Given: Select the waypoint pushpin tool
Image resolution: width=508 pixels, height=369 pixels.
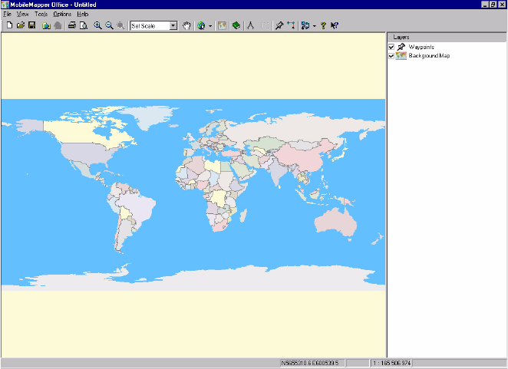Looking at the screenshot, I should click(279, 25).
